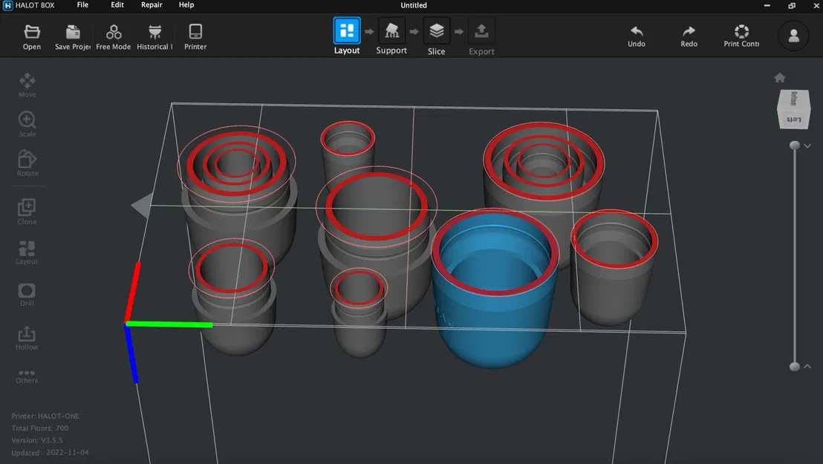
Task: Start slicing with the Slice icon
Action: (436, 33)
